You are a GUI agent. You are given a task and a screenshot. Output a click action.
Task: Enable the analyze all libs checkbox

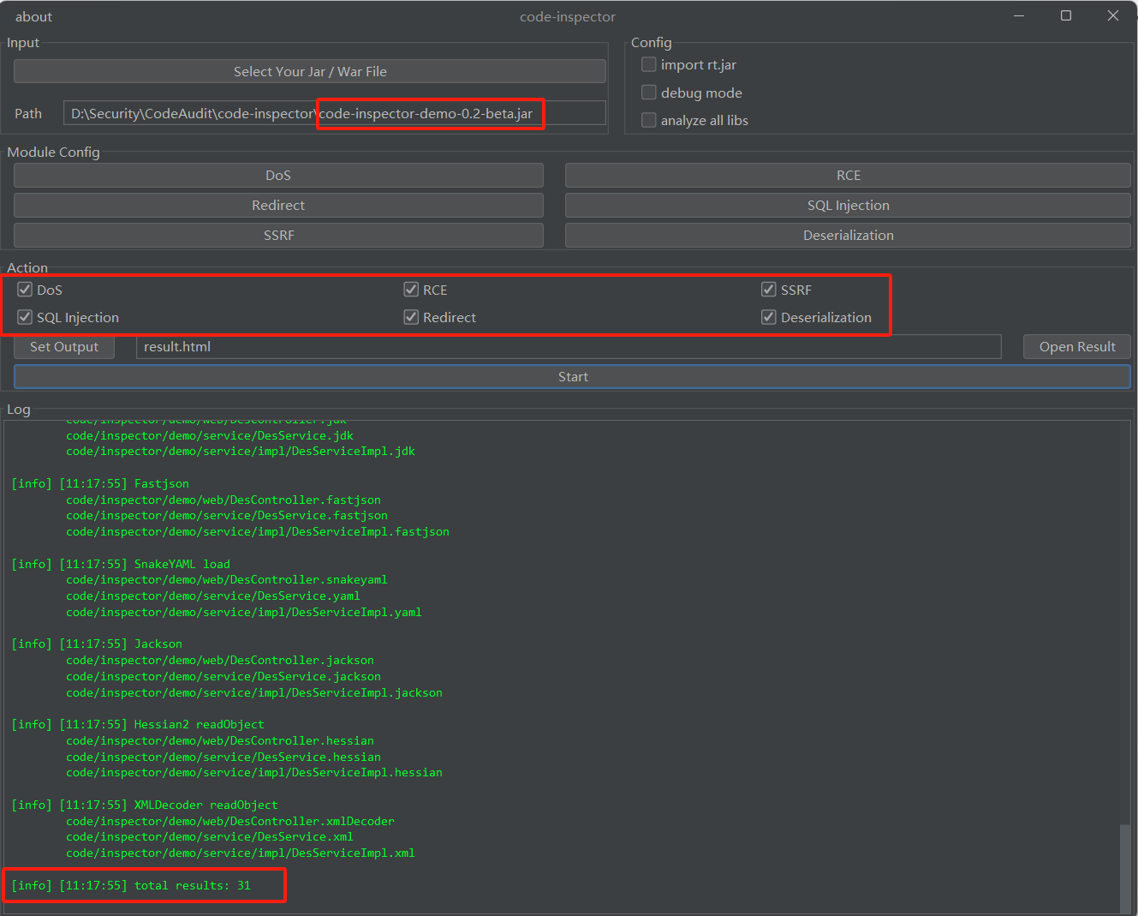tap(649, 120)
